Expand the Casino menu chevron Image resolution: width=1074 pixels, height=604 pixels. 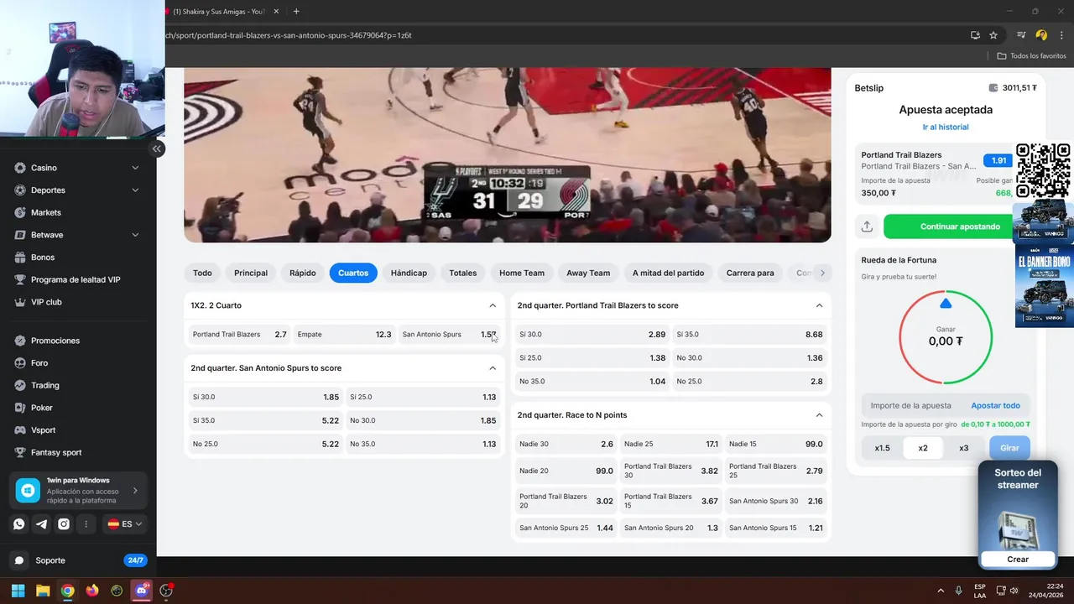point(135,168)
